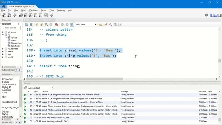Create new view icon in main toolbar
Viewport: 222px width, 125px height.
[x=31, y=15]
